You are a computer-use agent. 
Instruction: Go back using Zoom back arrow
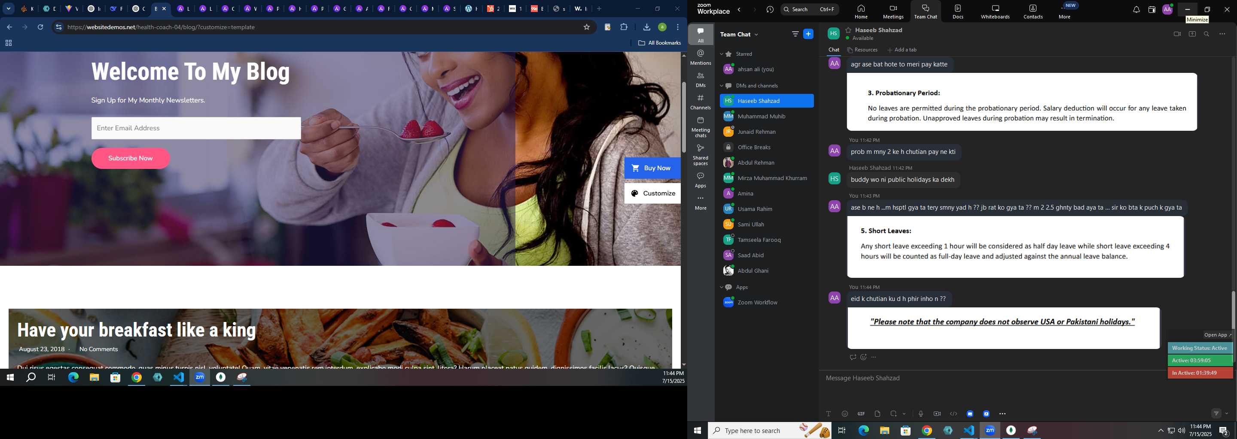coord(740,9)
